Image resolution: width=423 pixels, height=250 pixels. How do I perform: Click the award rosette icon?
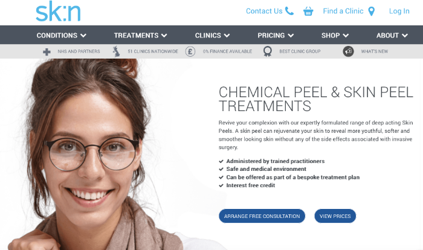[x=267, y=51]
